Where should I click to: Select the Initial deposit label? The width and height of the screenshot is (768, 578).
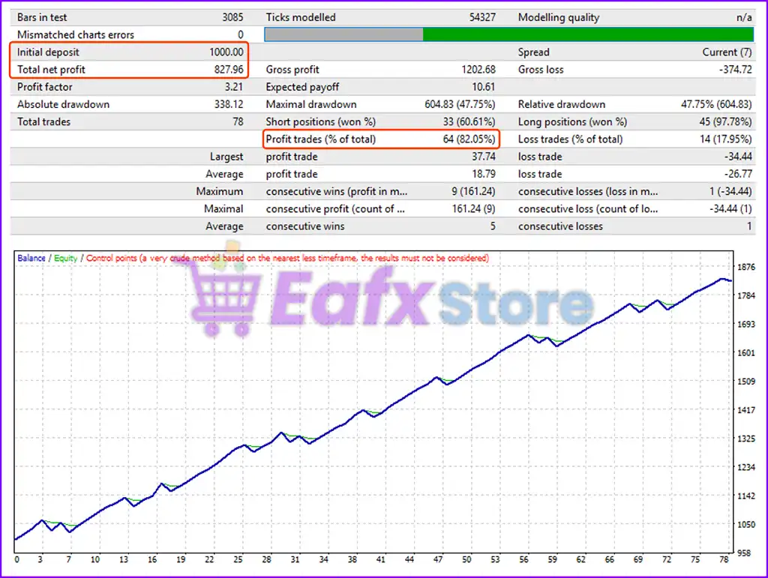pyautogui.click(x=48, y=52)
